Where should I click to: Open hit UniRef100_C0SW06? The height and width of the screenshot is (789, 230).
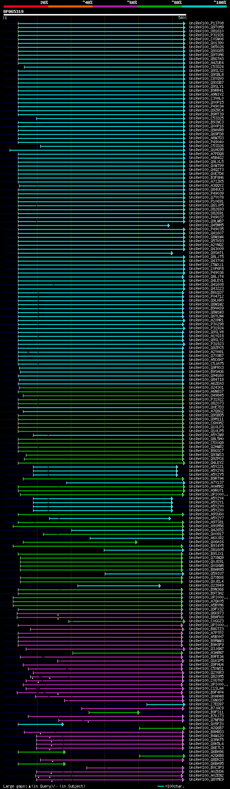point(206,39)
